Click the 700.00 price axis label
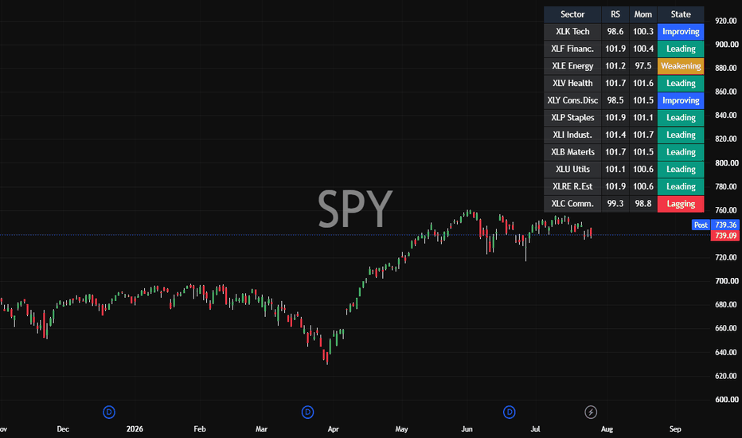 point(726,281)
